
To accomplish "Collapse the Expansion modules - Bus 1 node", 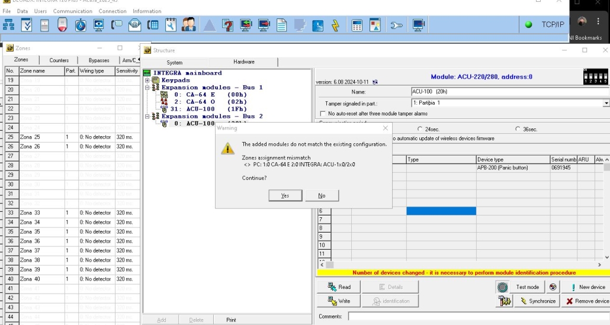I will 147,88.
